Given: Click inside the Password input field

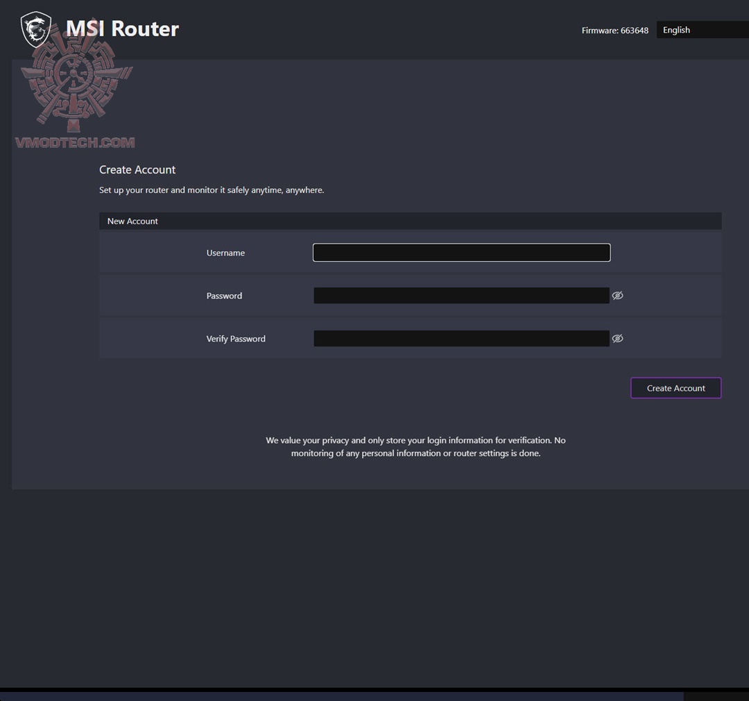Looking at the screenshot, I should pyautogui.click(x=461, y=295).
